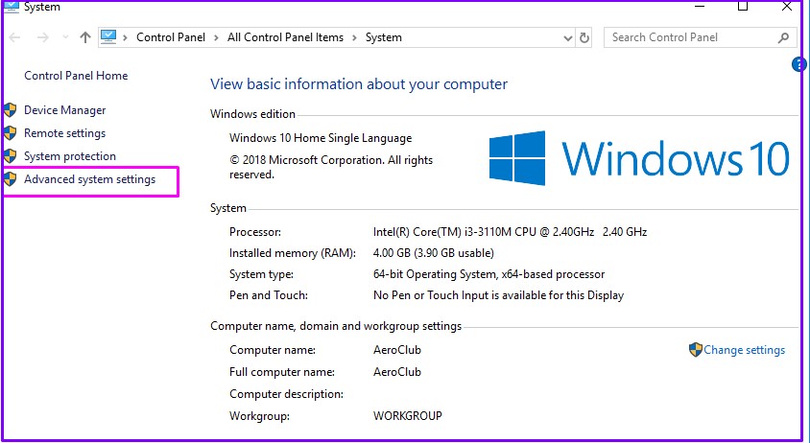Click the WORKGROUP value
This screenshot has height=443, width=810.
(408, 416)
